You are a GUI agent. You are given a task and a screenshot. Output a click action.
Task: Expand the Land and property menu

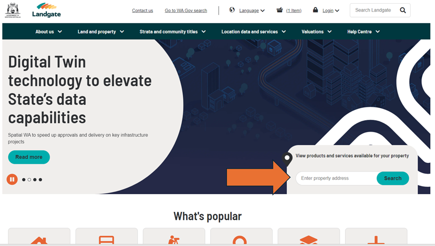click(x=101, y=31)
